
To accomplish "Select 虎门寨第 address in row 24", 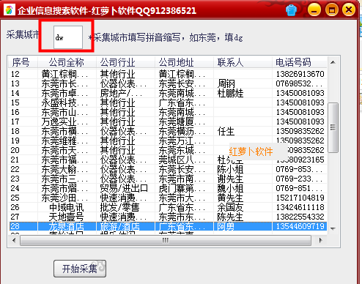I will click(x=182, y=188).
